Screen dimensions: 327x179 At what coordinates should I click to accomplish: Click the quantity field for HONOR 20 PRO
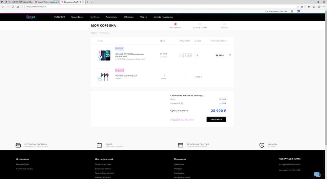click(x=185, y=55)
